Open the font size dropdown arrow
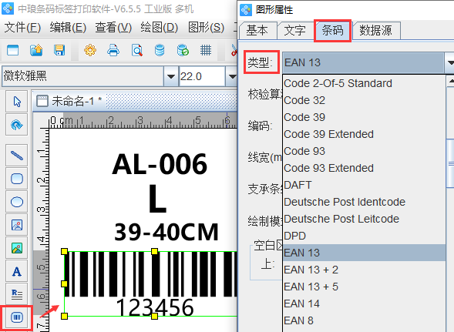The height and width of the screenshot is (332, 454). [x=232, y=76]
